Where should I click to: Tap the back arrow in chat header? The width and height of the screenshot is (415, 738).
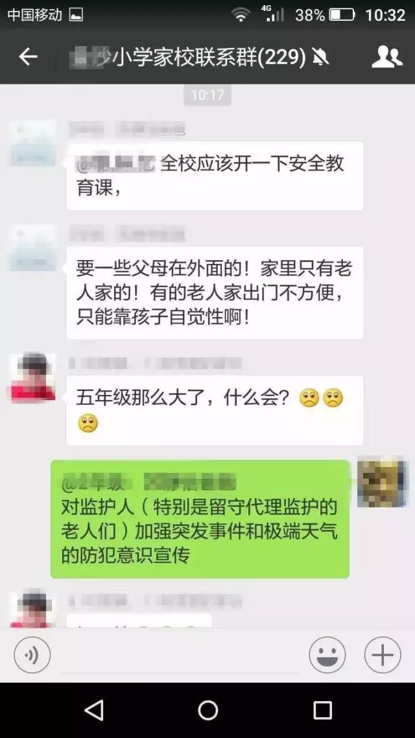coord(28,57)
